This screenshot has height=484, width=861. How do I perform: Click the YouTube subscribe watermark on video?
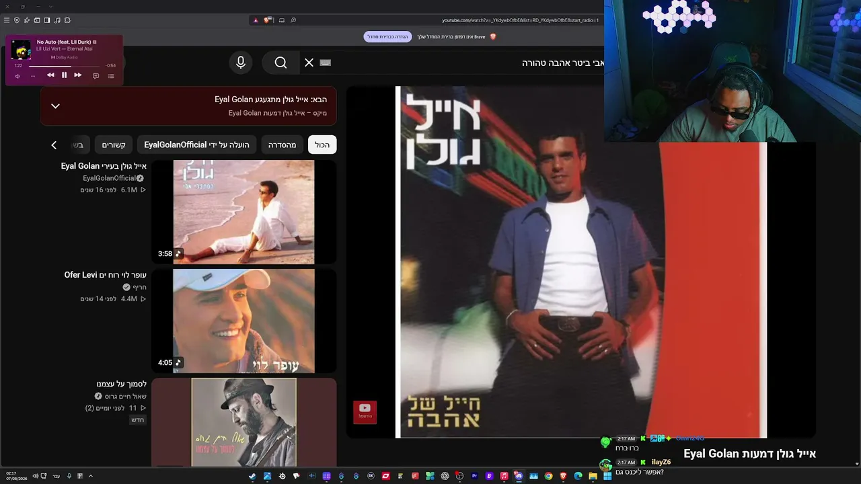click(365, 412)
